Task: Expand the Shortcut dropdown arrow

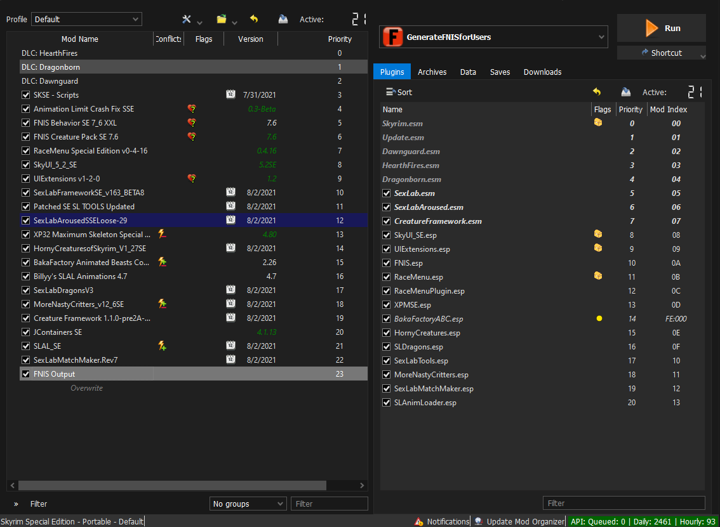Action: 703,56
